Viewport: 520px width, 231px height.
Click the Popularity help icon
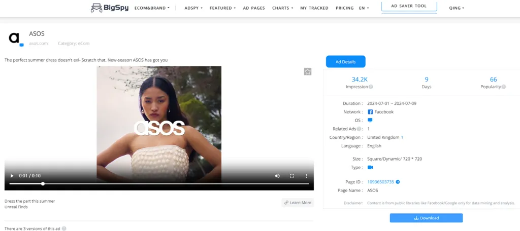(x=504, y=87)
